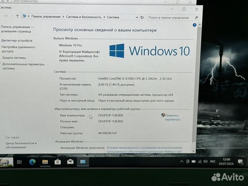Open Task View on the taskbar
This screenshot has width=248, height=186.
(x=19, y=162)
